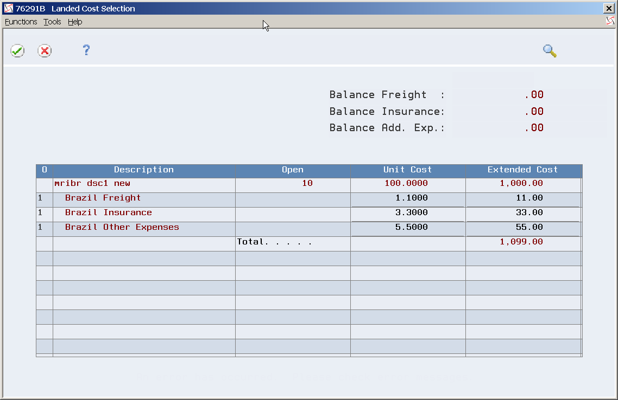Image resolution: width=618 pixels, height=400 pixels.
Task: Click the JD Edwards logo icon at the menu bar's right end
Action: pos(610,21)
